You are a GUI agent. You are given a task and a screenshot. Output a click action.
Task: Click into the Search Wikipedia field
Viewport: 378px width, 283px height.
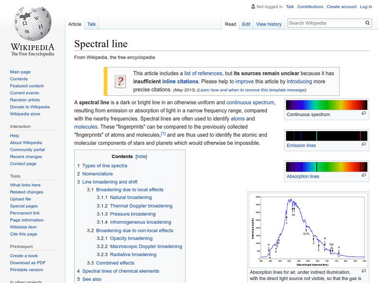pos(325,23)
